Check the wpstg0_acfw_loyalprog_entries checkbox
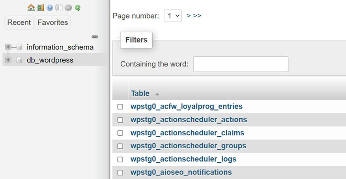Screen dimensions: 346x179 coord(120,107)
